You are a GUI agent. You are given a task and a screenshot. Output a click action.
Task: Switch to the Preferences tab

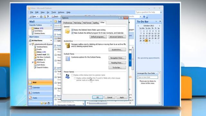[68, 23]
